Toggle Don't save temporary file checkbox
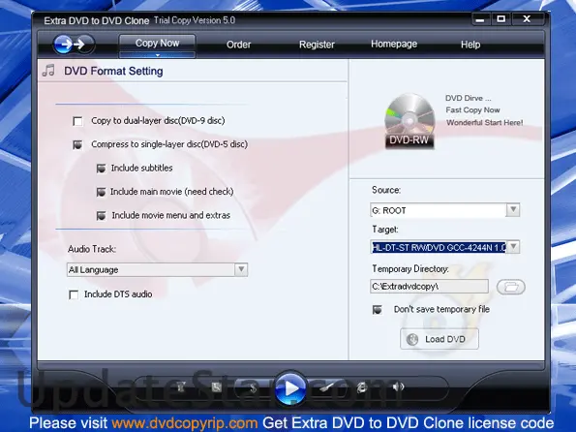The image size is (576, 432). click(378, 310)
